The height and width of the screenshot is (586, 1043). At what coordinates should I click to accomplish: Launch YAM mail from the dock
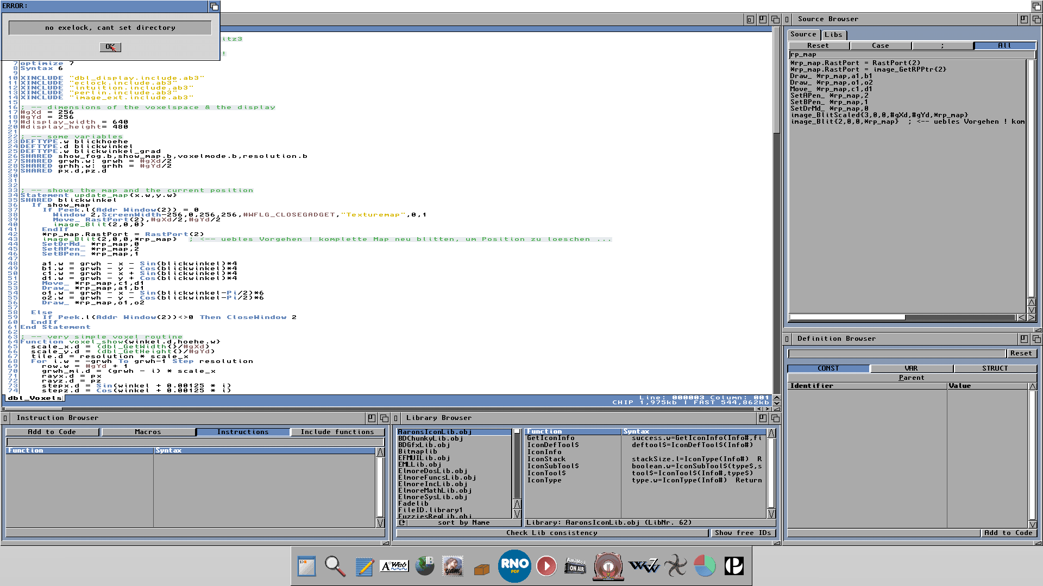coord(453,566)
